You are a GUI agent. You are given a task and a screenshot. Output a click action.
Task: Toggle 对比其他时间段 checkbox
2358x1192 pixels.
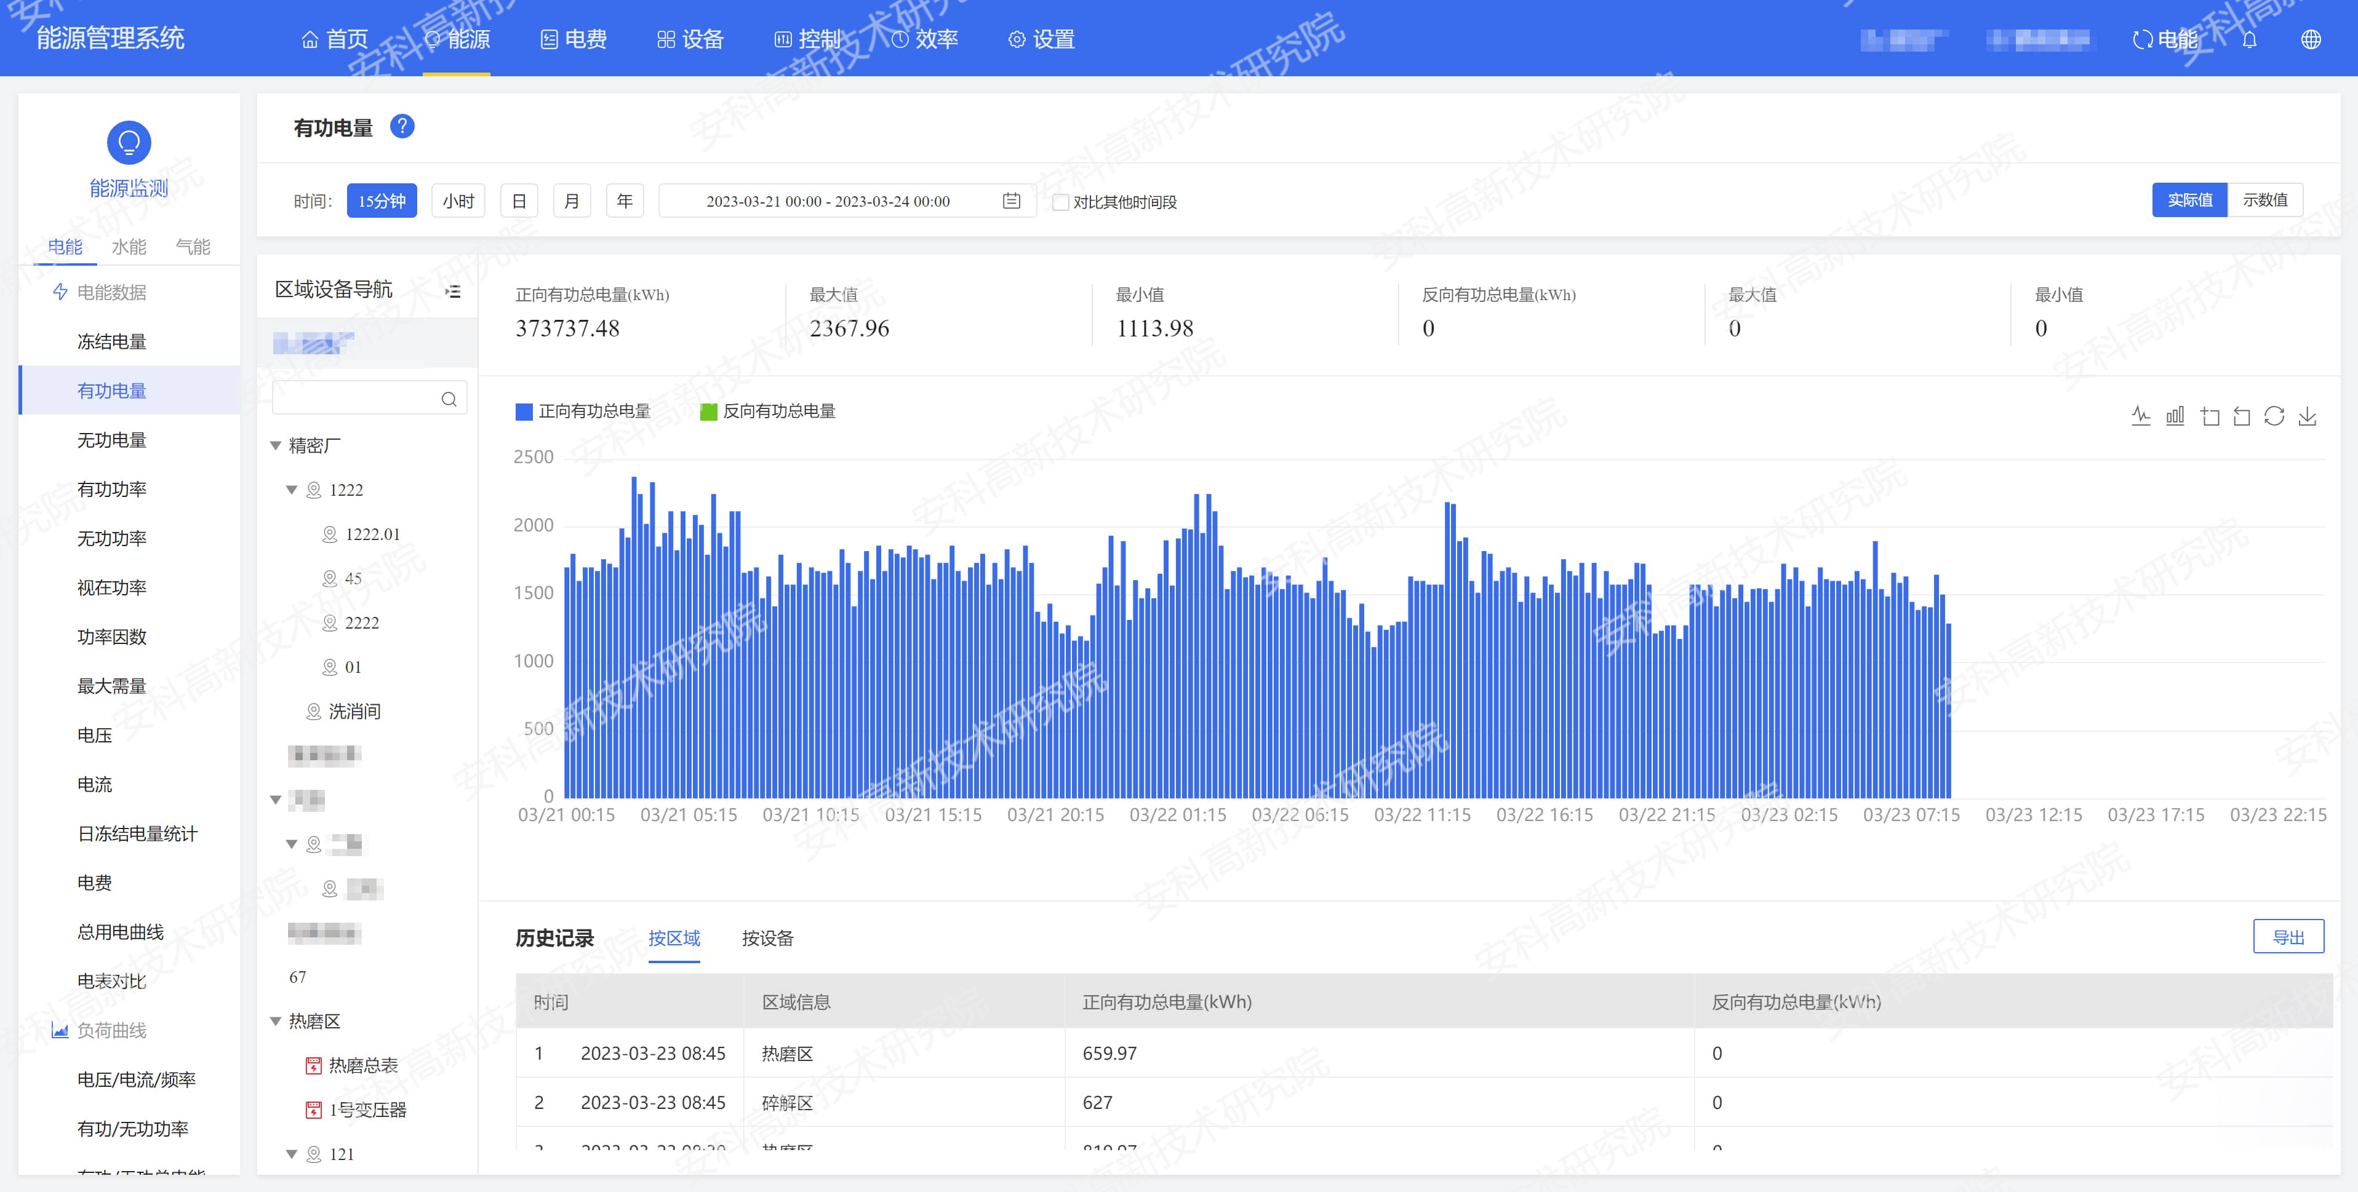(1060, 202)
